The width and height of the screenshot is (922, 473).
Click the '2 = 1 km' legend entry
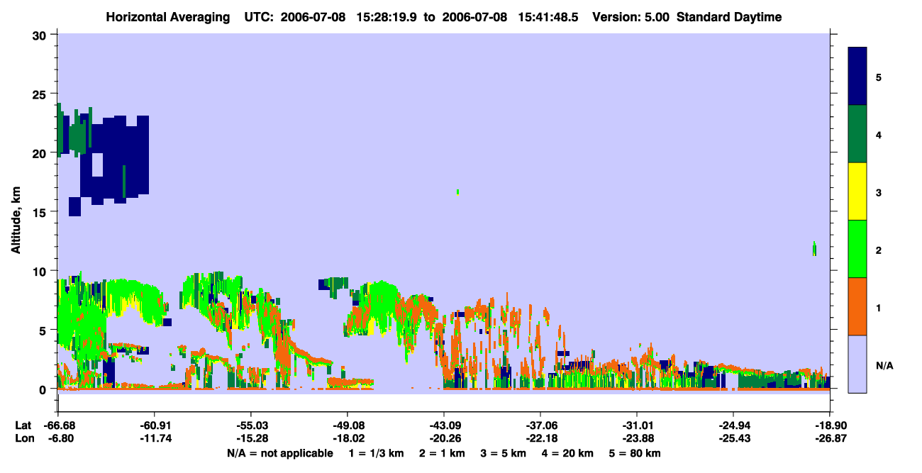[x=442, y=453]
